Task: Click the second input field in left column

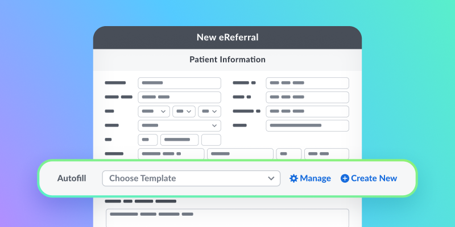Action: tap(179, 97)
